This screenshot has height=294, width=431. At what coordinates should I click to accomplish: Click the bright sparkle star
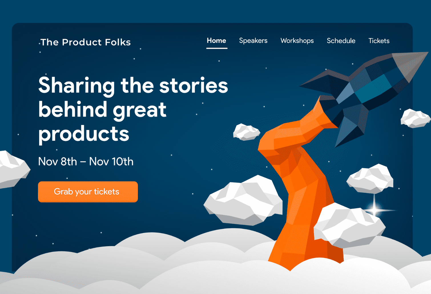point(374,210)
